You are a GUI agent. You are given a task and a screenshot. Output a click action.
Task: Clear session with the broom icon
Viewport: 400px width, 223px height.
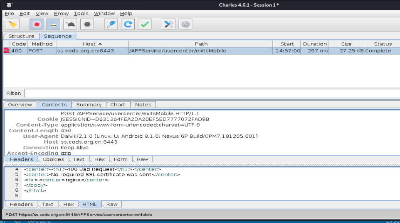(x=13, y=24)
